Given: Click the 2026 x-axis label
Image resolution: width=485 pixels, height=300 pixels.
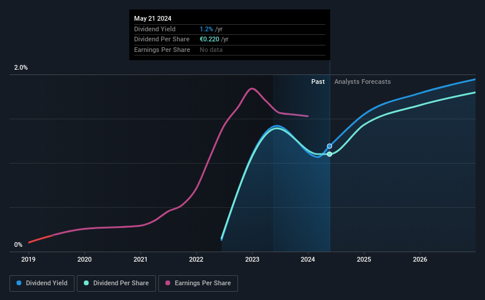Looking at the screenshot, I should pos(420,259).
